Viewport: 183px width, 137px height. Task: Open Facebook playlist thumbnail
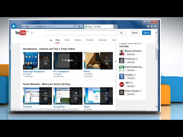pos(37,96)
